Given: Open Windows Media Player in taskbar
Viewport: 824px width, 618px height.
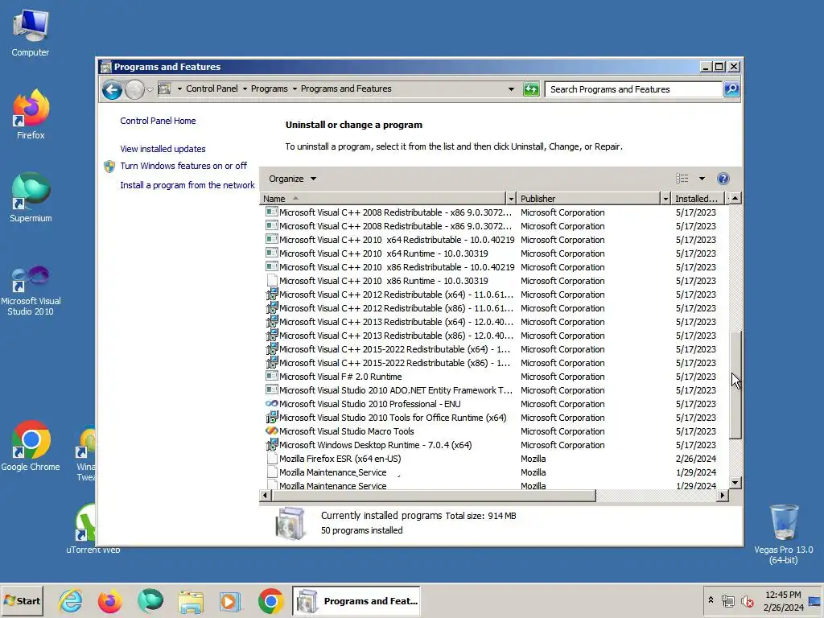Looking at the screenshot, I should [x=230, y=601].
